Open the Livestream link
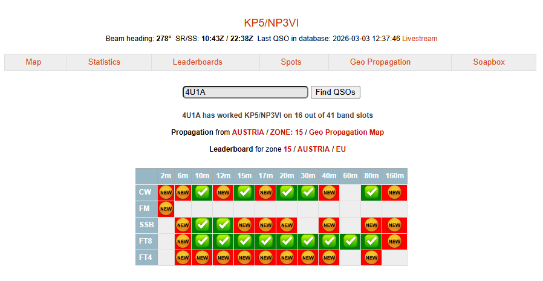This screenshot has height=281, width=543. point(420,39)
